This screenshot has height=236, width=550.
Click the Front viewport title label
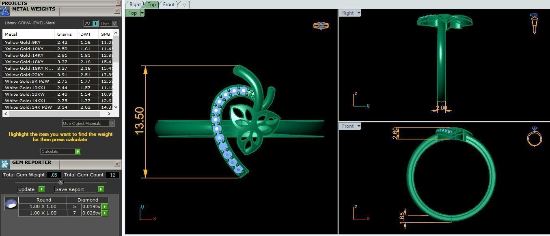pos(348,126)
